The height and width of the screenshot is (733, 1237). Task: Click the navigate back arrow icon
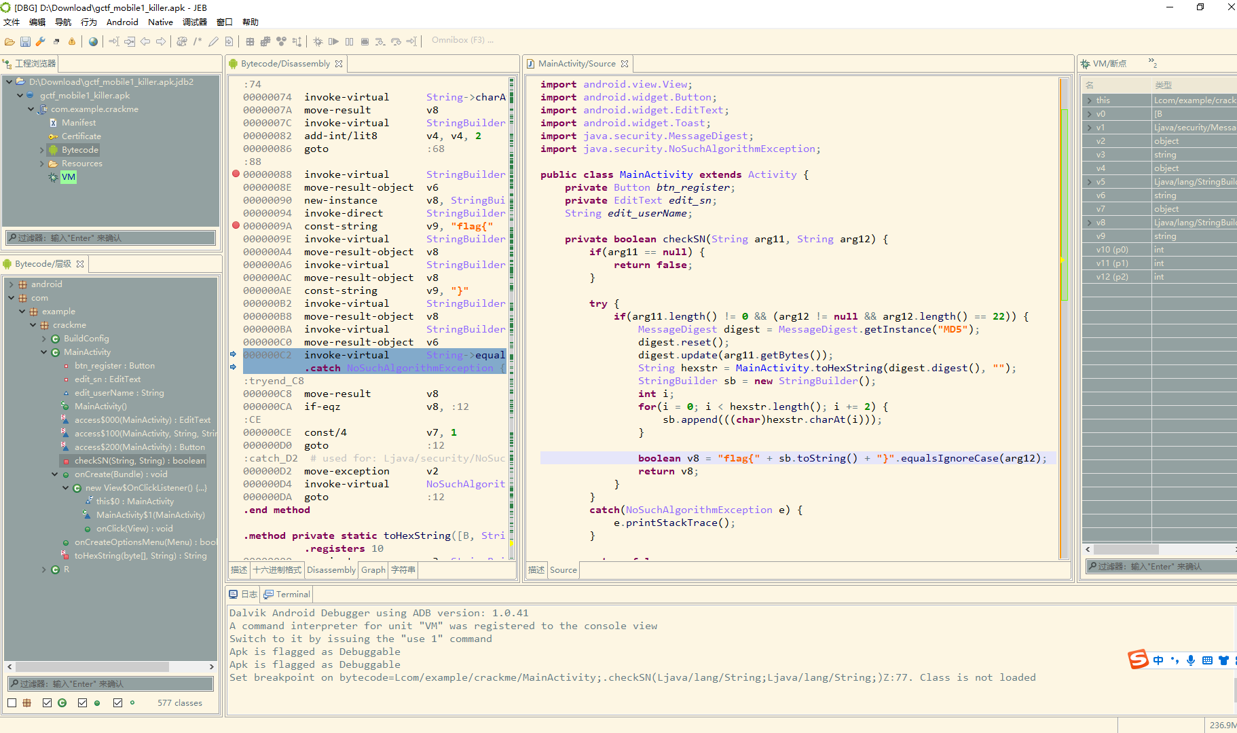tap(145, 41)
